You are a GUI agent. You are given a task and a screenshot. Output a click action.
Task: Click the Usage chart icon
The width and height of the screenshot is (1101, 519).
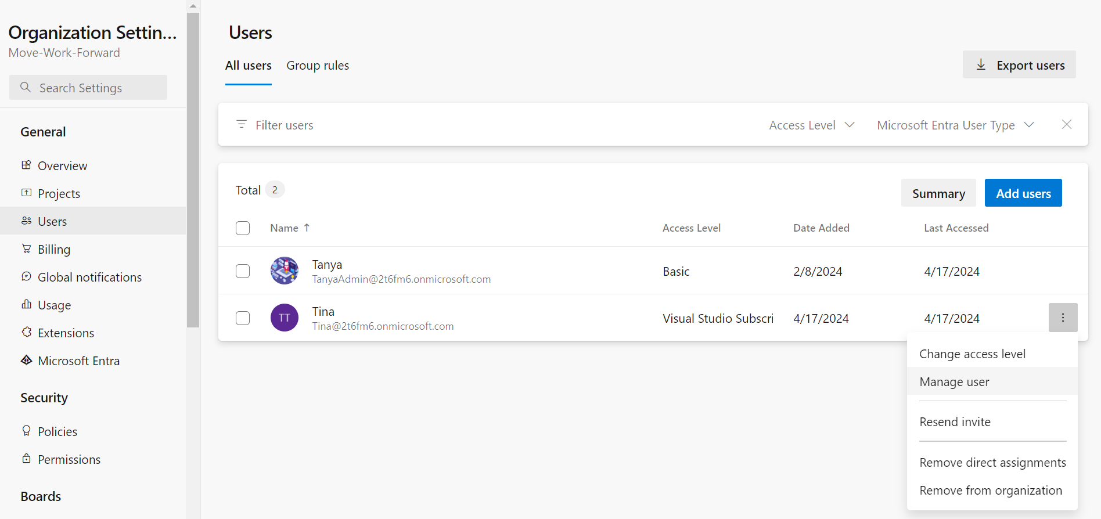click(x=26, y=304)
